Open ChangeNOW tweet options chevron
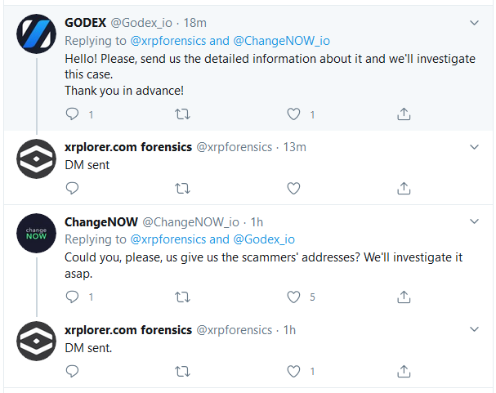496x393 pixels. click(x=475, y=221)
